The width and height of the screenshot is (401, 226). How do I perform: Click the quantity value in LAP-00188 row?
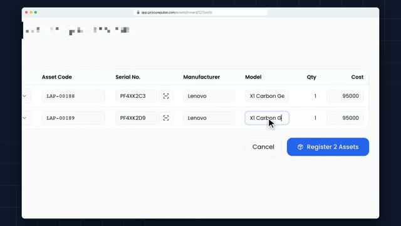coord(315,96)
